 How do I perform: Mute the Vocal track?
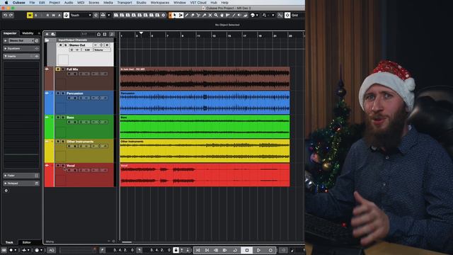coord(58,165)
